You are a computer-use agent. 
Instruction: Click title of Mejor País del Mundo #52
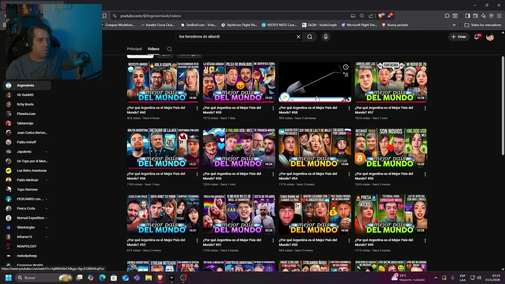tap(156, 242)
